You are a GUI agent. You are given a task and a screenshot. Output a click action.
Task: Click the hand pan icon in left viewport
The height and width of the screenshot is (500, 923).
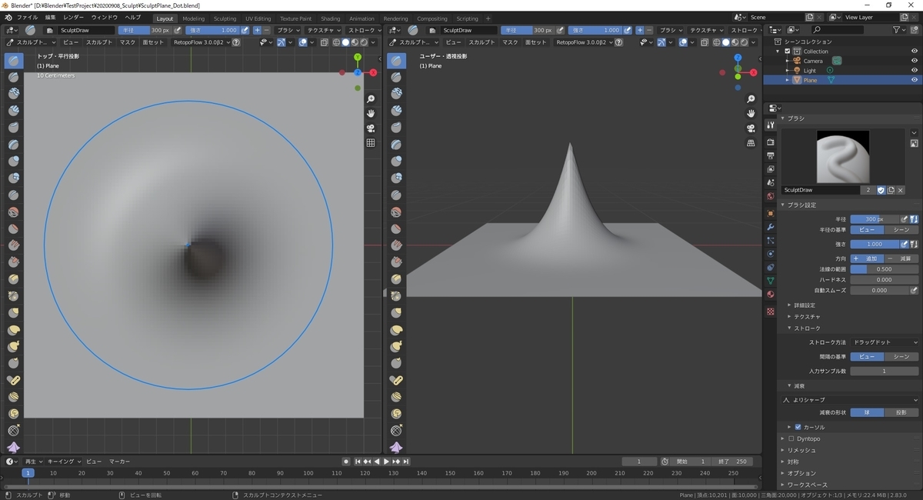(371, 114)
